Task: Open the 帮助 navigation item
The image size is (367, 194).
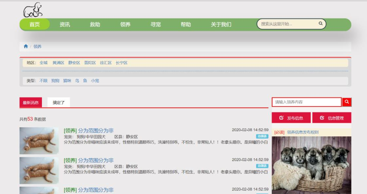Action: point(186,25)
